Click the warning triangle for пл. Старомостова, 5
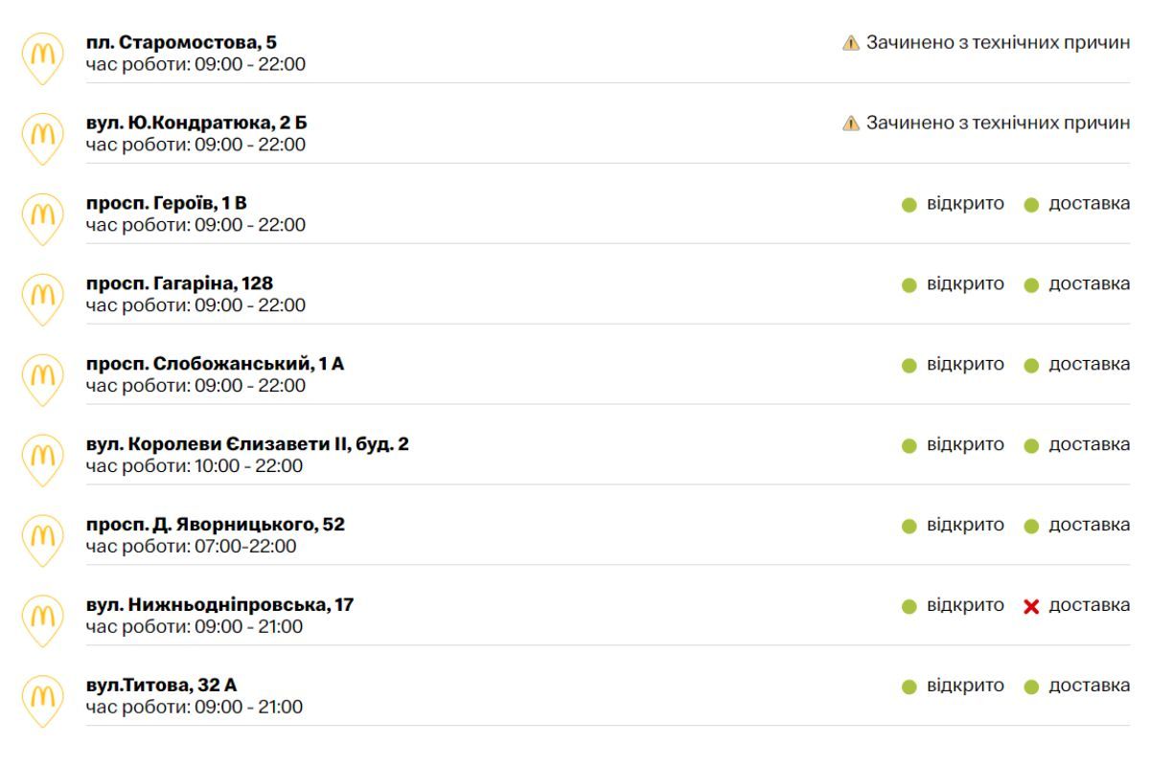1150x766 pixels. point(849,41)
